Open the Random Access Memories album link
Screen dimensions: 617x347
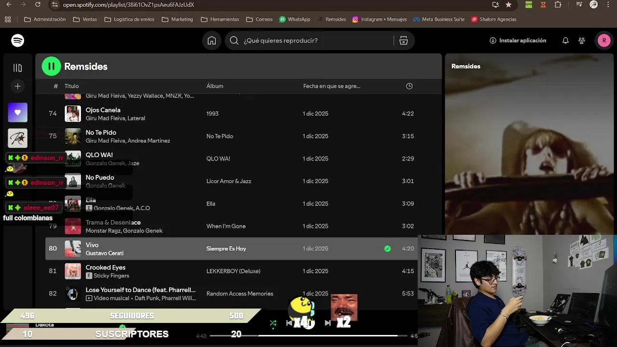click(x=240, y=294)
